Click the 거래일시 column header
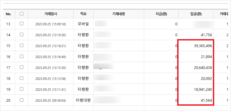The image size is (231, 111). tap(51, 14)
